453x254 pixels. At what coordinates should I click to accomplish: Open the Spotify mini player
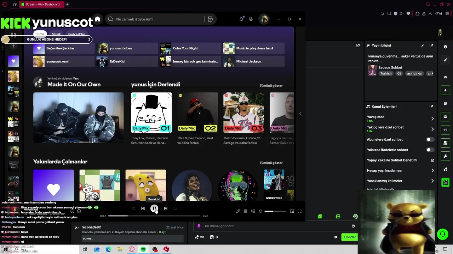click(x=292, y=211)
